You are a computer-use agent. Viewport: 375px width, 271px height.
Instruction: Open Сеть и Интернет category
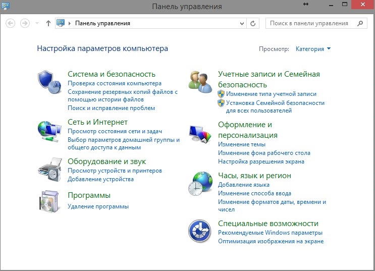(x=97, y=122)
